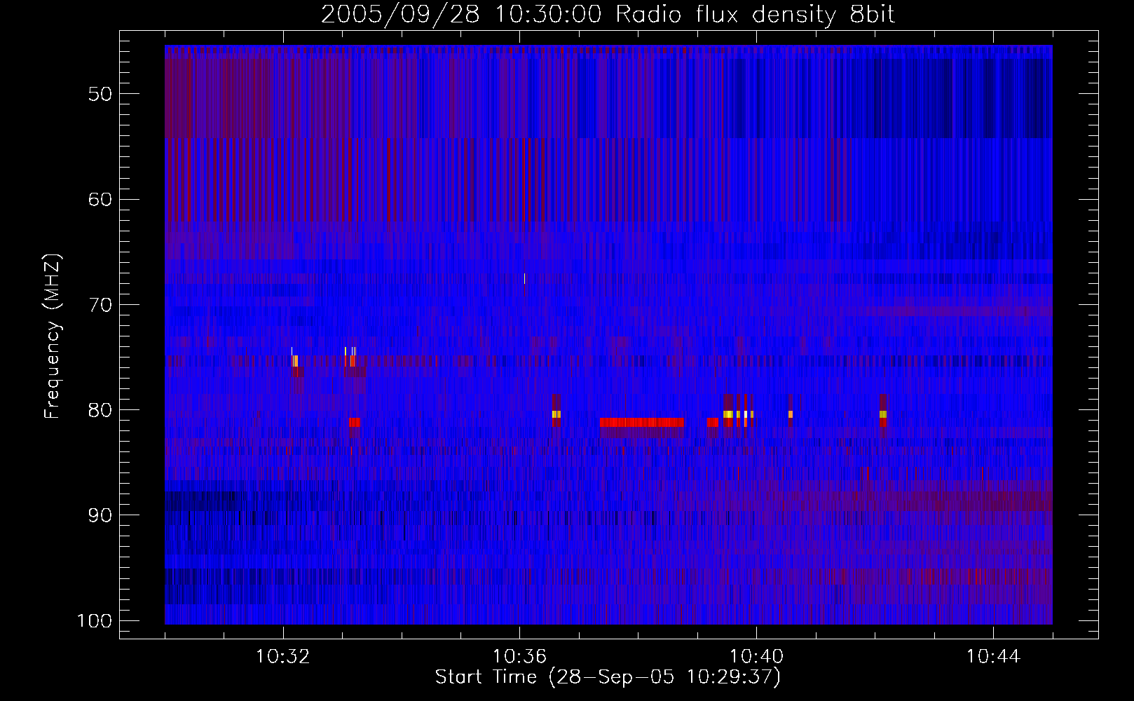Click the plot title '2005/09/28 10:30:00 Radio flux density 8bit'
Image resolution: width=1134 pixels, height=701 pixels.
click(608, 14)
